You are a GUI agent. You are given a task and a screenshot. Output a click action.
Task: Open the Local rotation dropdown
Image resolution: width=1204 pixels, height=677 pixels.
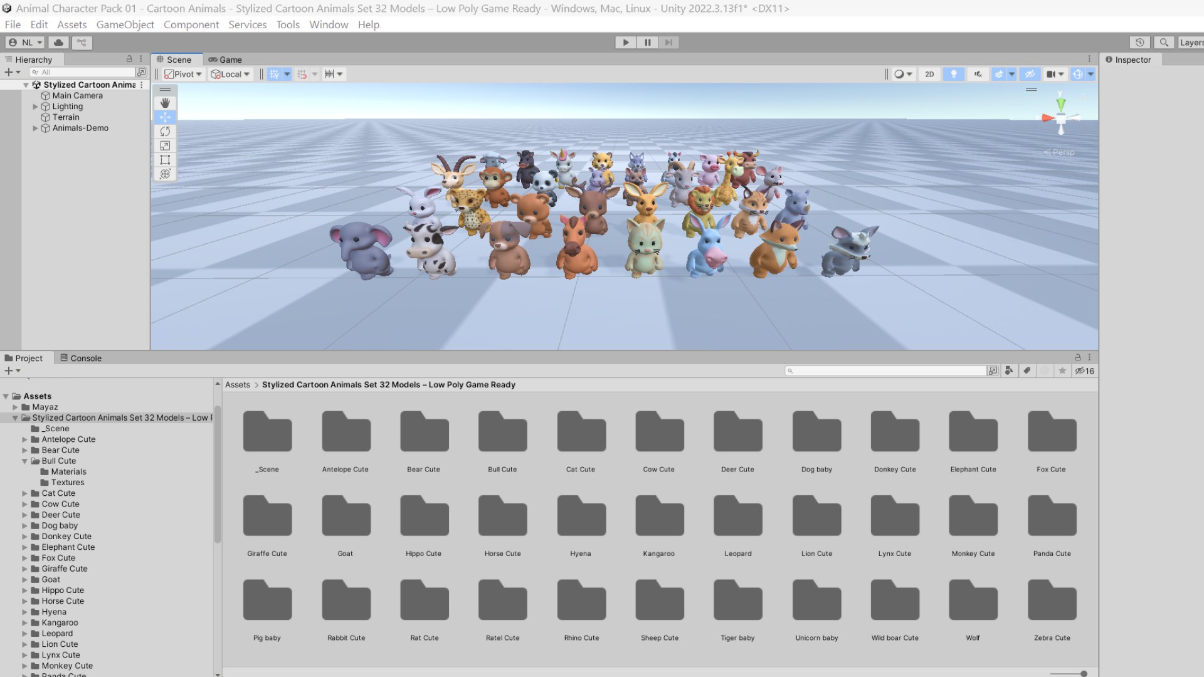230,74
